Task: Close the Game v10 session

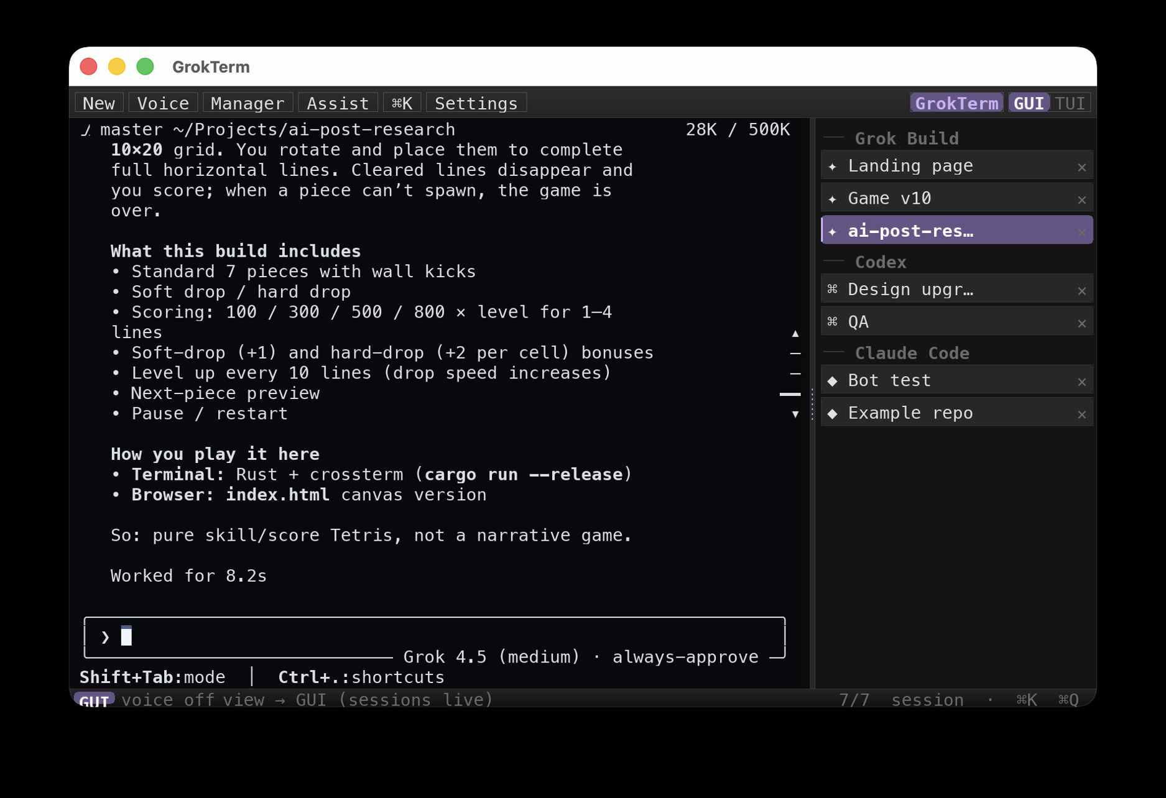Action: pyautogui.click(x=1082, y=199)
